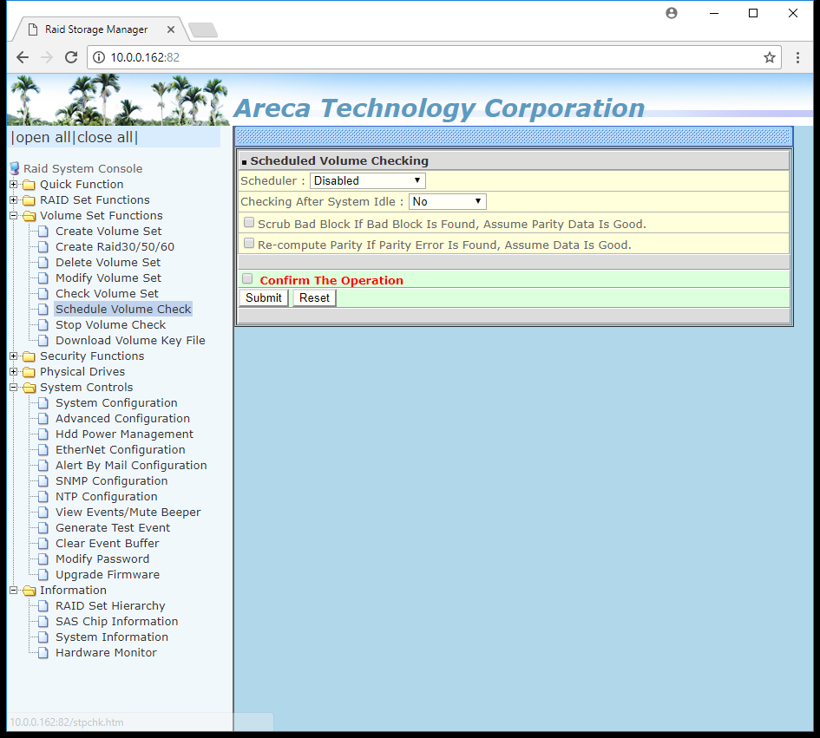Click the browser back arrow icon

(23, 57)
